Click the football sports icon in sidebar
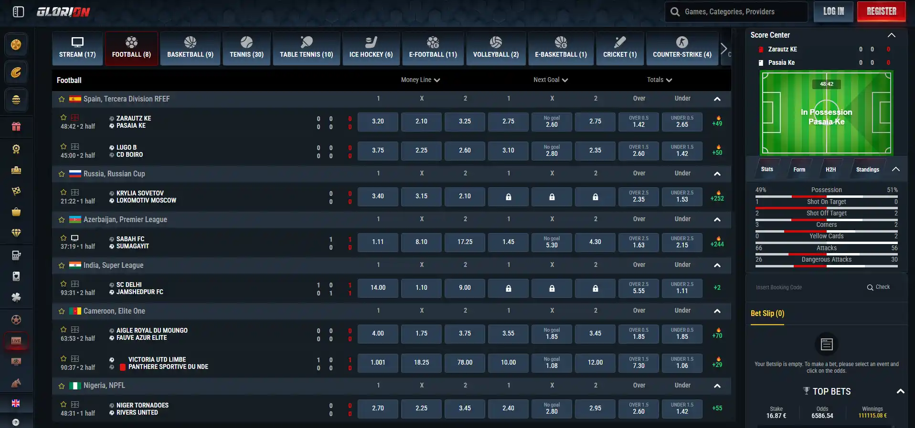Viewport: 915px width, 428px height. (x=16, y=319)
